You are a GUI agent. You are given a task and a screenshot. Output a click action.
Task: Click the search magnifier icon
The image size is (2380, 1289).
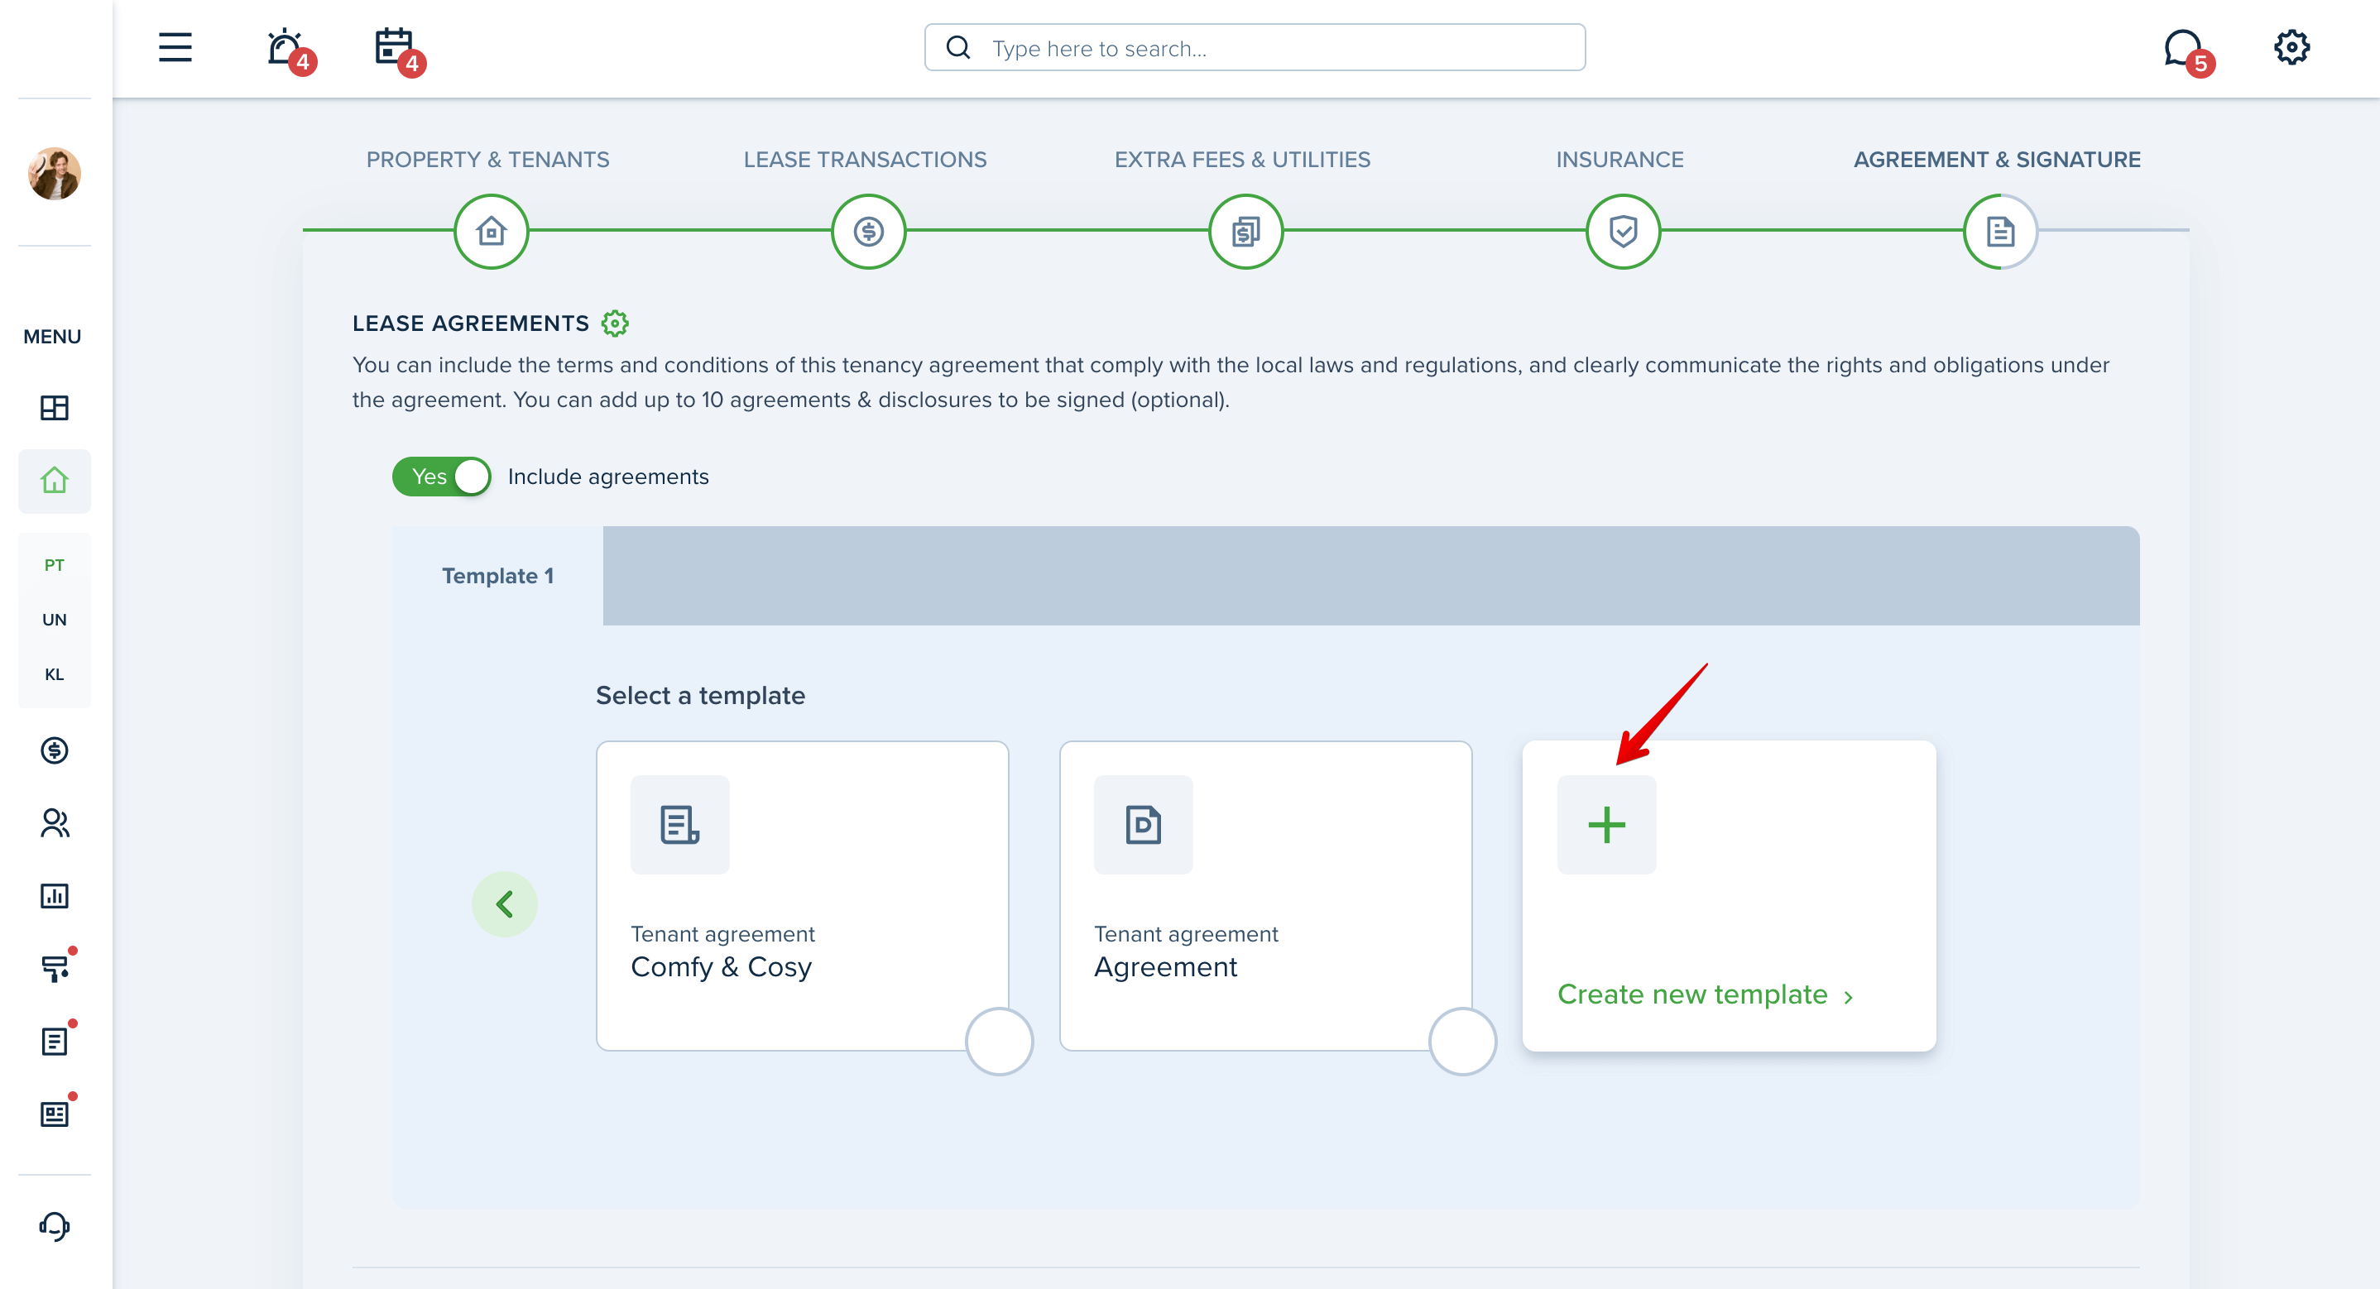click(x=959, y=47)
